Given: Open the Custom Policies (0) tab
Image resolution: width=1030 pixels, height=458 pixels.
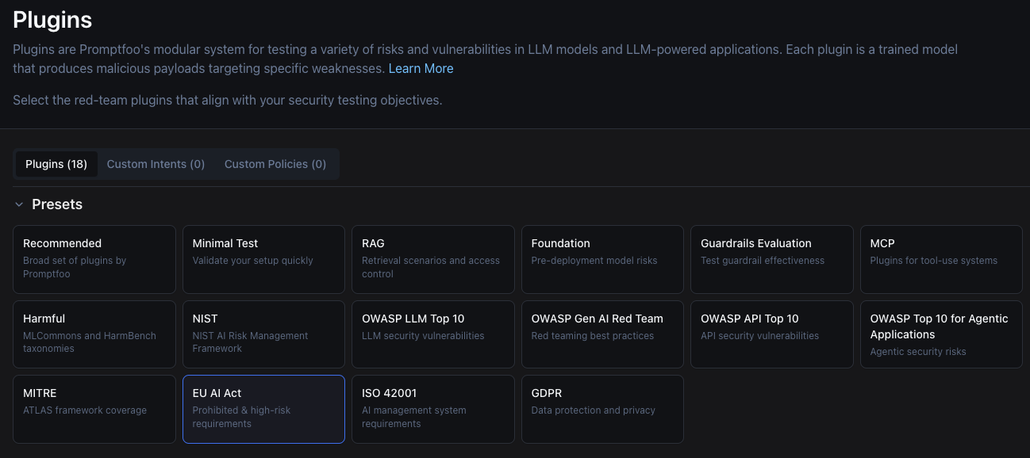Looking at the screenshot, I should (x=275, y=164).
